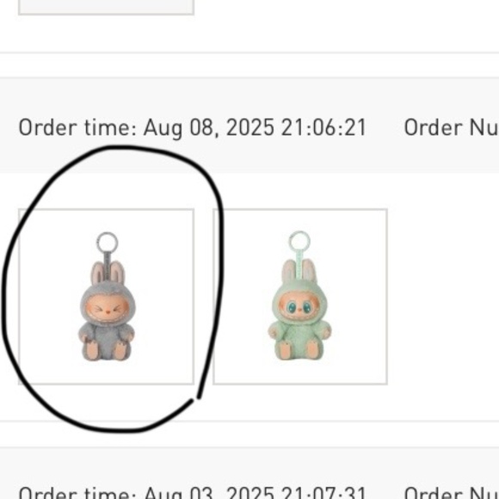Click the green plush's big-eyed face
The height and width of the screenshot is (499, 499).
click(x=299, y=307)
